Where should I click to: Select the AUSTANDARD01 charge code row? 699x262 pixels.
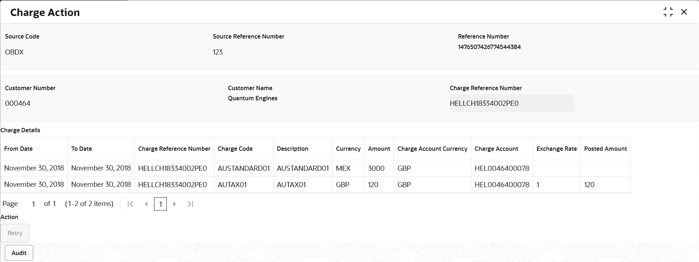[x=243, y=168]
